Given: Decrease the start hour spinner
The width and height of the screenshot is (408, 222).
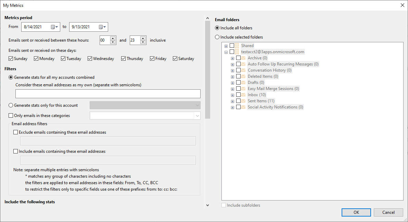Looking at the screenshot, I should (113, 42).
